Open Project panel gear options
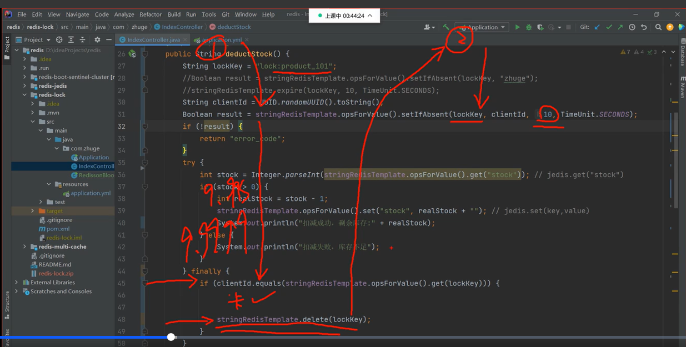This screenshot has height=347, width=686. click(x=97, y=40)
